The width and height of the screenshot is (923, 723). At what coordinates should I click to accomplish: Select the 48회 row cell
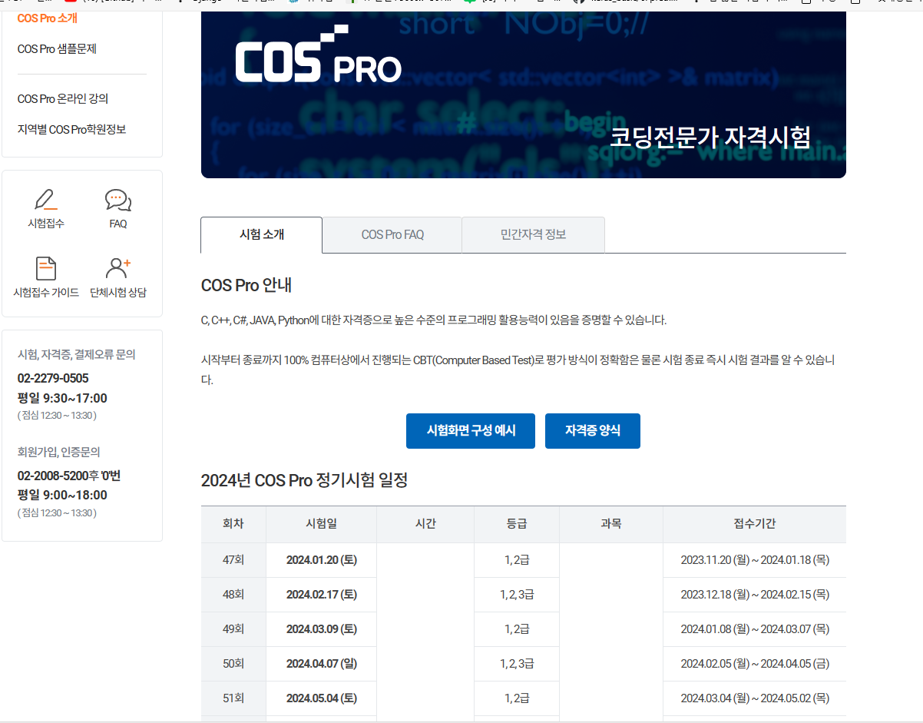[x=233, y=595]
